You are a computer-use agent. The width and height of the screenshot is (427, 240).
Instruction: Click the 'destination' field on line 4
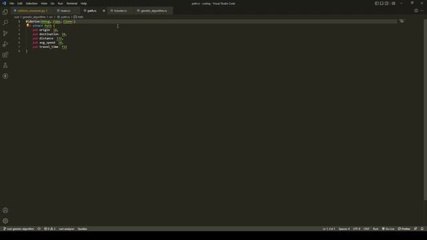click(x=49, y=34)
